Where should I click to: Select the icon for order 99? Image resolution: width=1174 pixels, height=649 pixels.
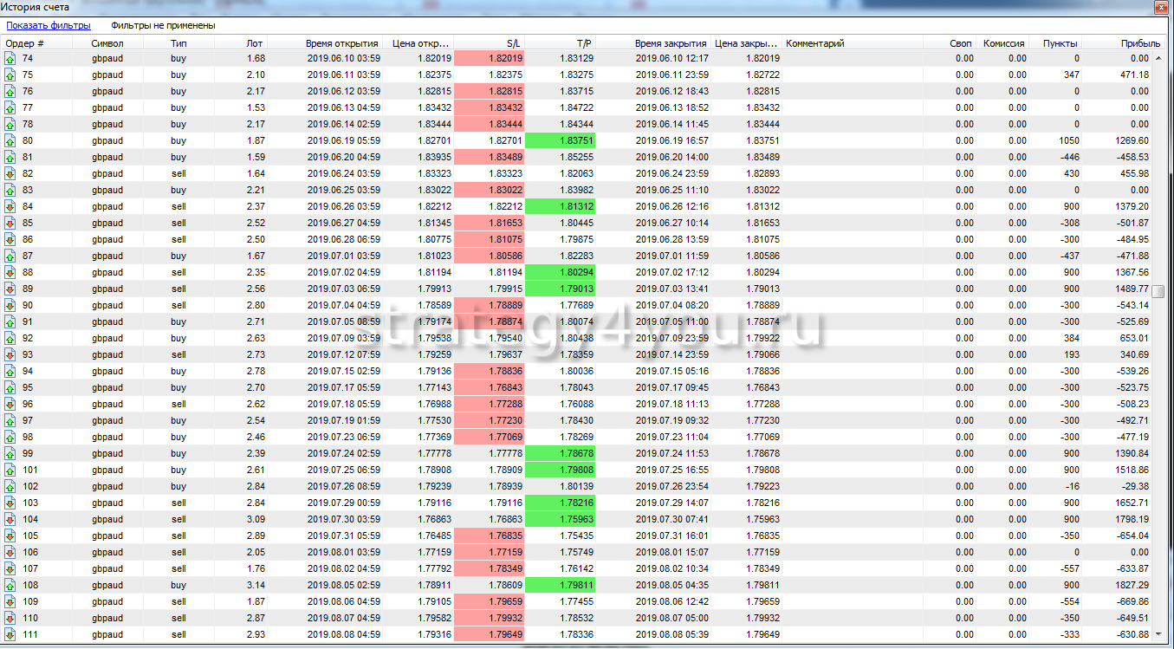pos(10,453)
